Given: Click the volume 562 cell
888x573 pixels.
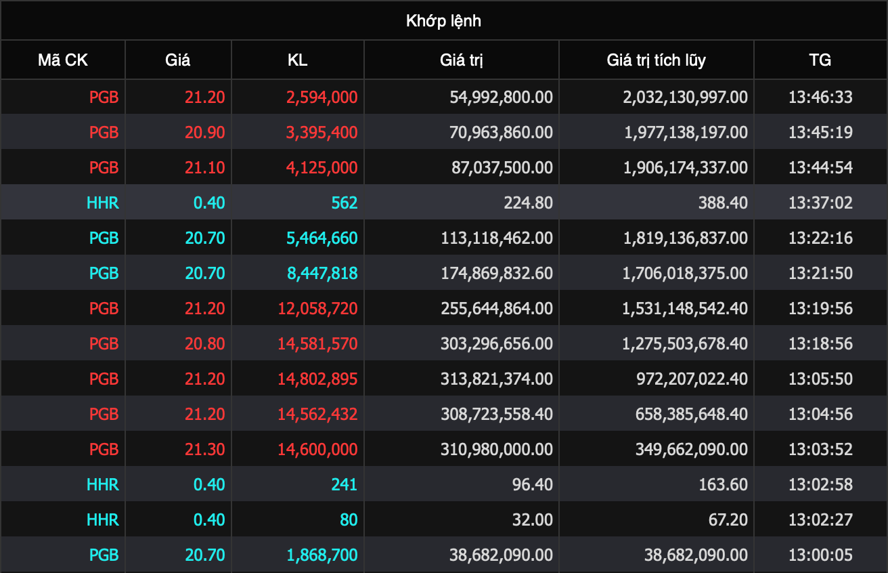Looking at the screenshot, I should click(x=344, y=203).
